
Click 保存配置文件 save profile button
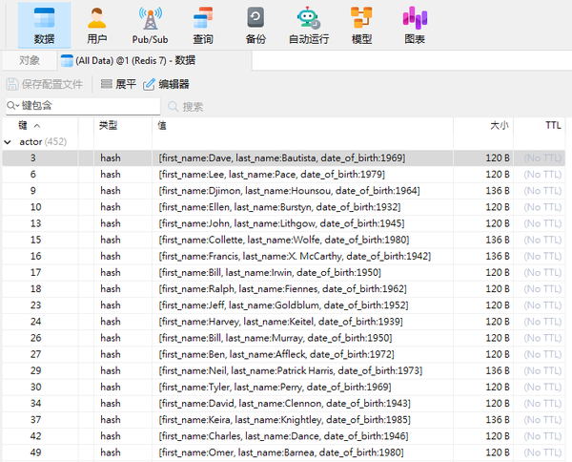45,84
